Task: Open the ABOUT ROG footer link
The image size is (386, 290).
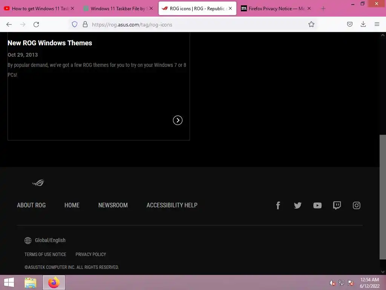Action: (31, 205)
